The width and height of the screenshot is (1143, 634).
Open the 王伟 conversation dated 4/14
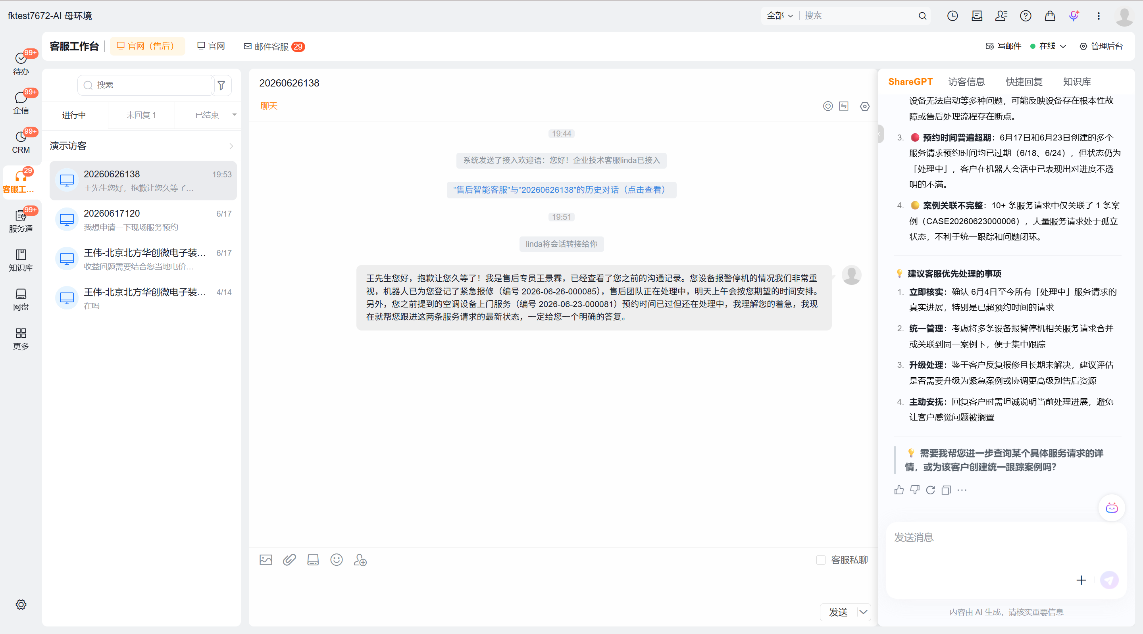click(x=143, y=299)
